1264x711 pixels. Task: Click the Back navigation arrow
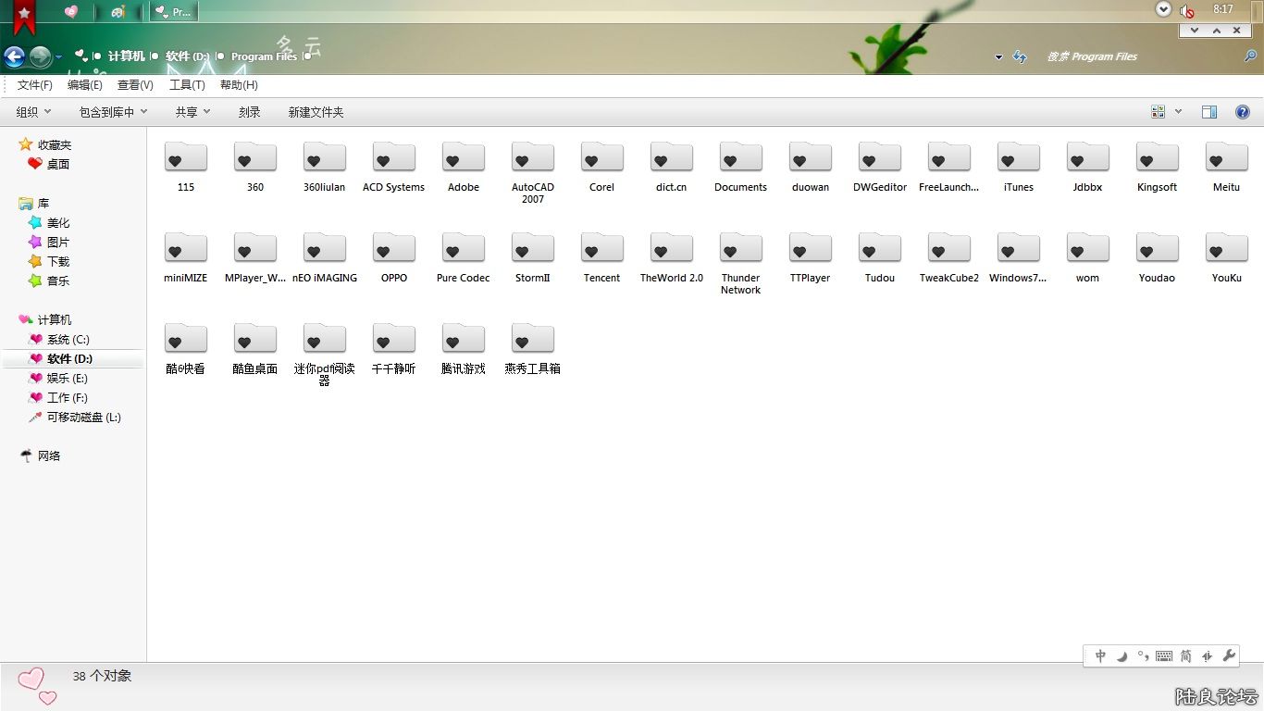[x=14, y=57]
